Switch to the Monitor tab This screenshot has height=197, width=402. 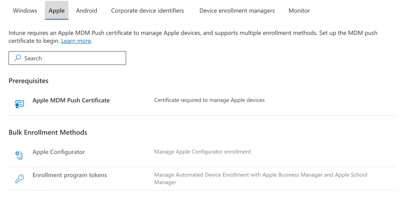tap(299, 11)
